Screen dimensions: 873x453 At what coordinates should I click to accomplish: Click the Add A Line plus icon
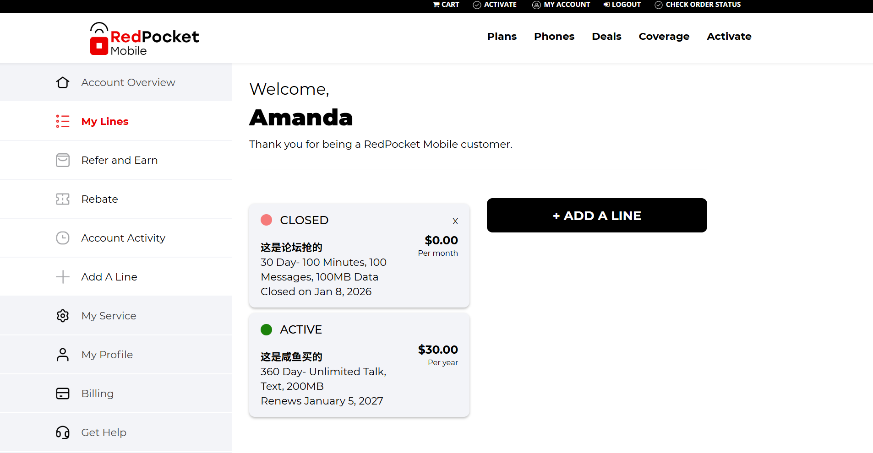click(x=63, y=277)
